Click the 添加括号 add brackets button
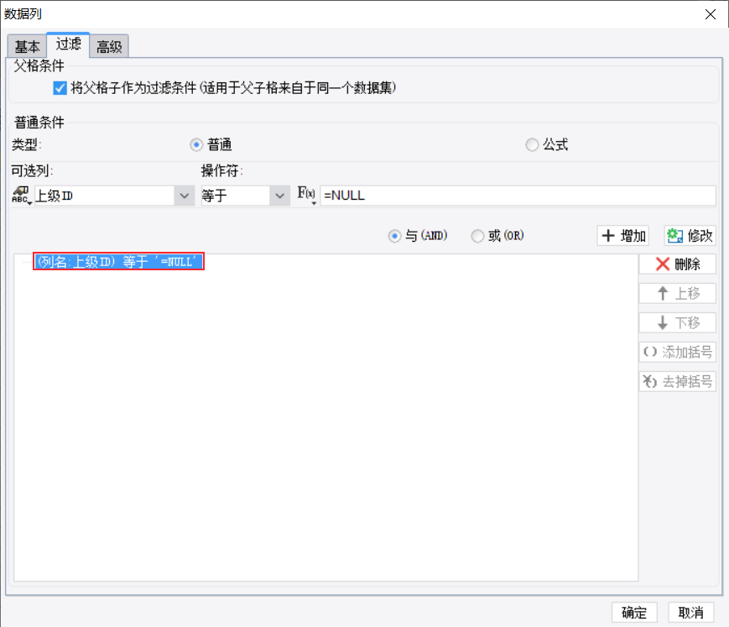The height and width of the screenshot is (627, 729). pyautogui.click(x=677, y=352)
